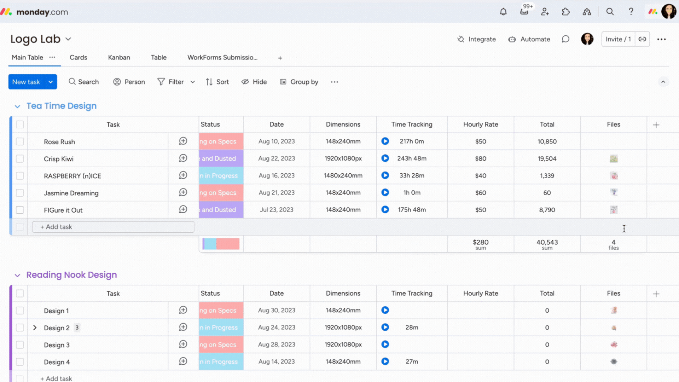Viewport: 679px width, 382px height.
Task: Open the apps puzzle-piece icon
Action: click(x=566, y=12)
